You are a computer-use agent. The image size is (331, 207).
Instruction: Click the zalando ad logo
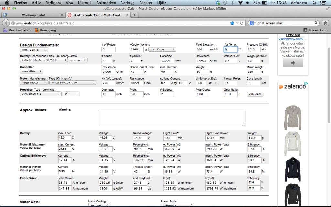coord(293,86)
